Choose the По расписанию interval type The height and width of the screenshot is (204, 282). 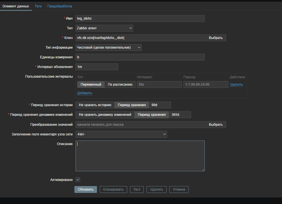pyautogui.click(x=120, y=85)
